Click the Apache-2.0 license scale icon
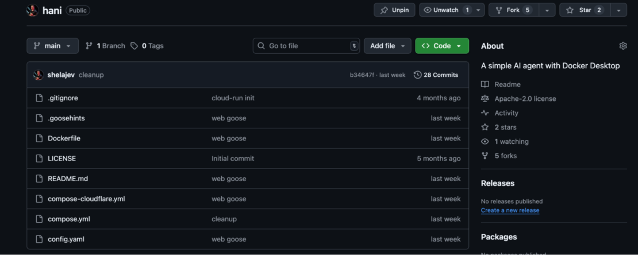 485,99
